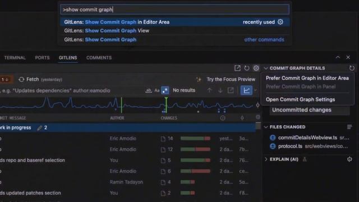Image resolution: width=359 pixels, height=202 pixels.
Task: Switch to the PORTS panel tab
Action: (42, 58)
